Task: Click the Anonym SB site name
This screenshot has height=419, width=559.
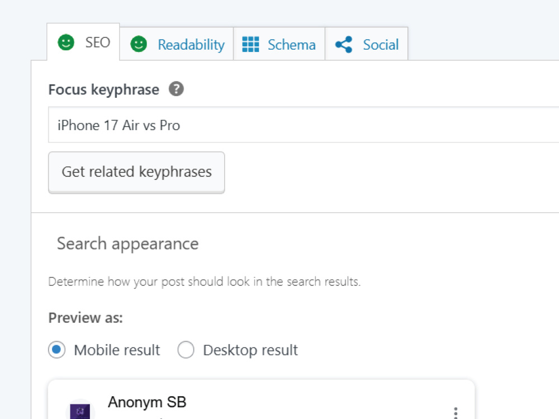Action: pyautogui.click(x=147, y=402)
